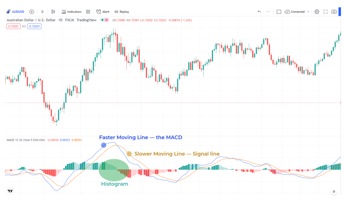Viewport: 344px width, 211px height.
Task: Click the OHLC open value O0.72880
Action: point(119,20)
